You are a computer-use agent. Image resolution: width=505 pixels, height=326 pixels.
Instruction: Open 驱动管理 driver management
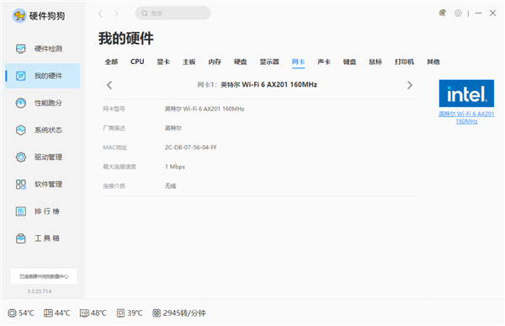point(43,157)
